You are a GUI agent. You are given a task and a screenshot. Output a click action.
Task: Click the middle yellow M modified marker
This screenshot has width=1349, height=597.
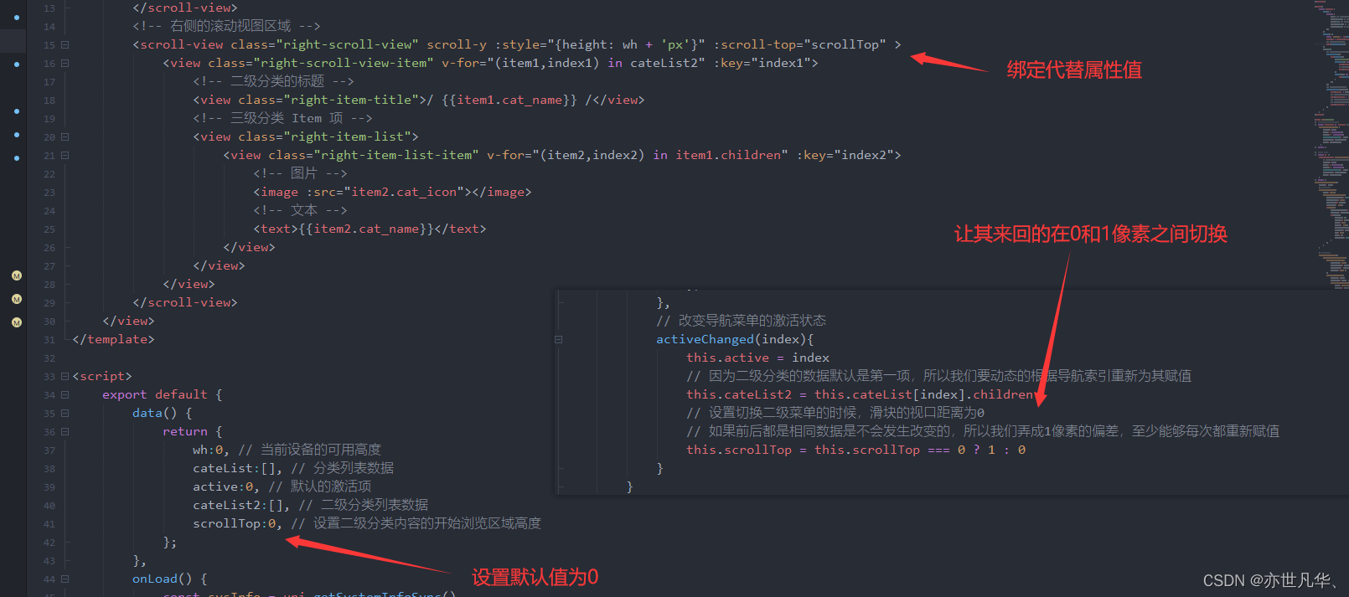click(17, 299)
